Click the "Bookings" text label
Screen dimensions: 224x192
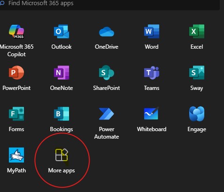(62, 129)
